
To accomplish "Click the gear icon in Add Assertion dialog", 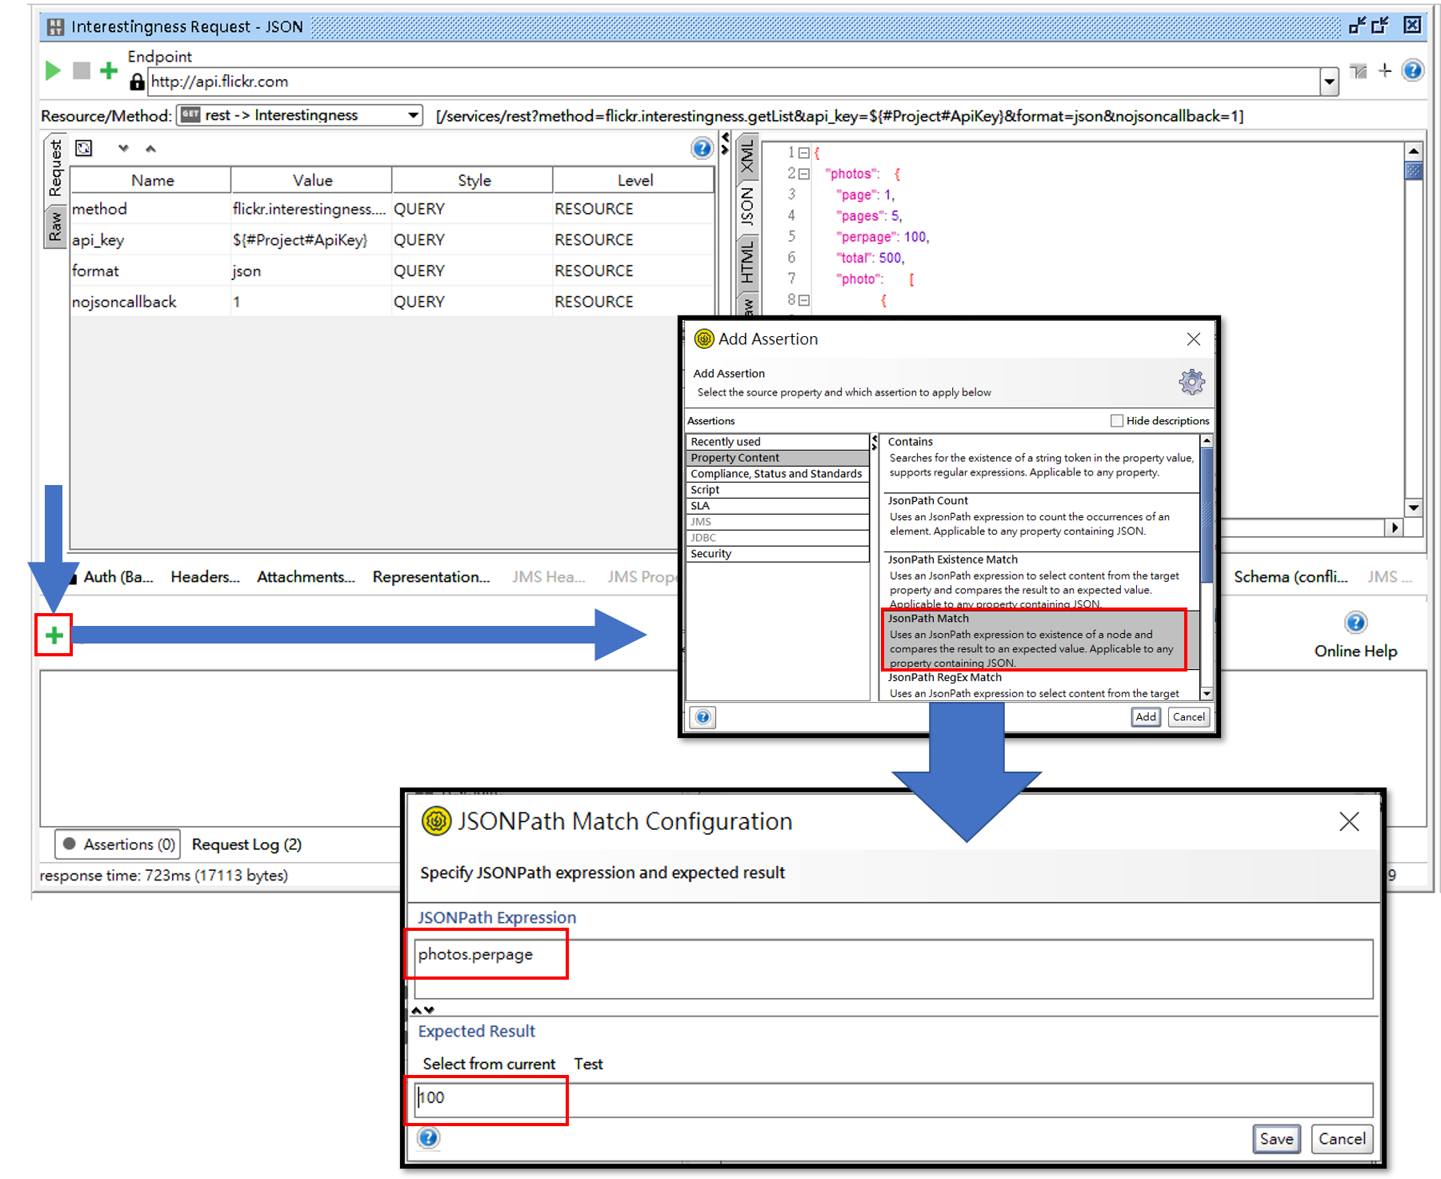I will click(1191, 382).
